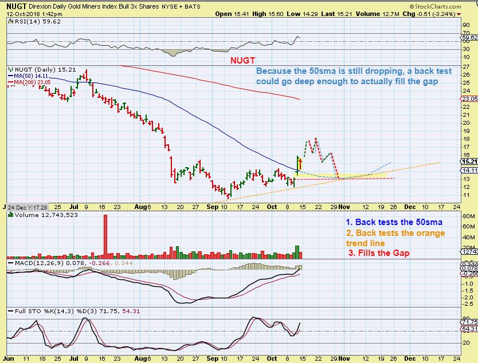Viewport: 478px width, 363px height.
Task: Click the blue MA(50) legend line swatch
Action: pyautogui.click(x=11, y=76)
